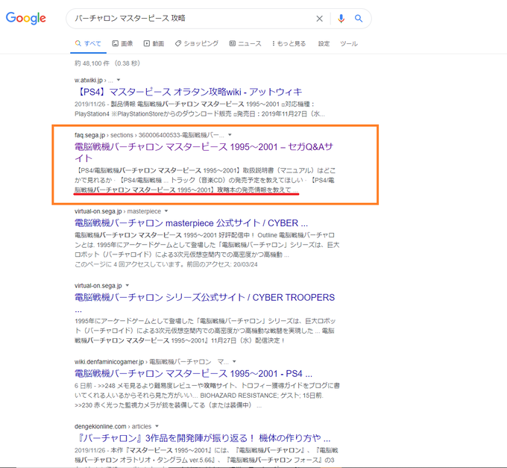Switch to the 画像 tab
The image size is (507, 468).
click(x=122, y=43)
